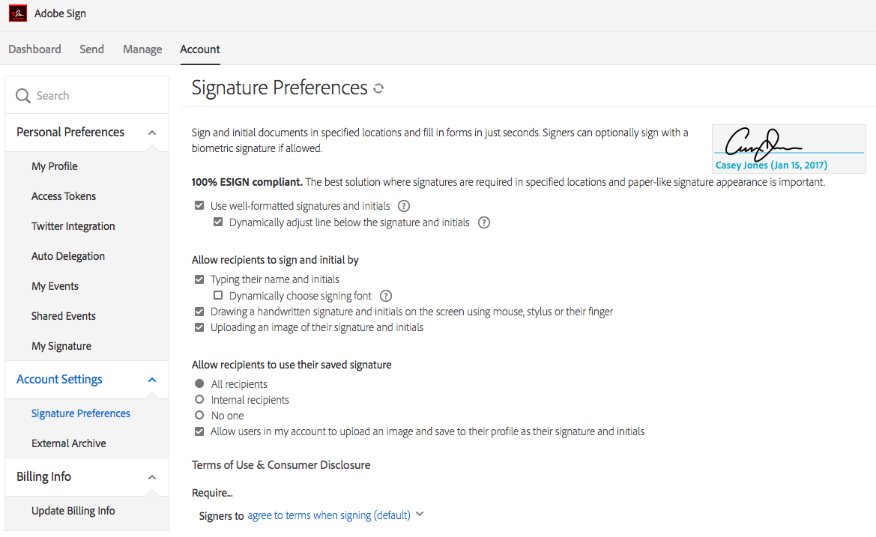The width and height of the screenshot is (876, 537).
Task: Open the Access Tokens link
Action: click(x=64, y=196)
